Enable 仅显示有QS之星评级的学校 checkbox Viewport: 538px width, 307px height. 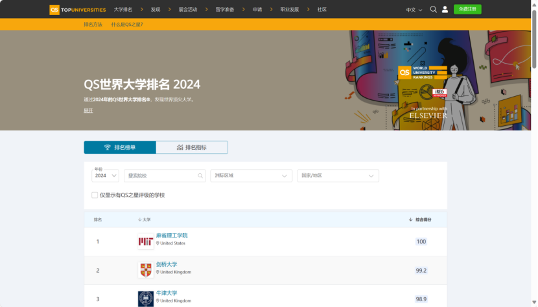tap(95, 195)
